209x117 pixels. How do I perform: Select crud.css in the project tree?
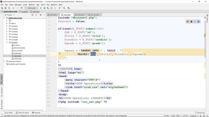[x=17, y=45]
